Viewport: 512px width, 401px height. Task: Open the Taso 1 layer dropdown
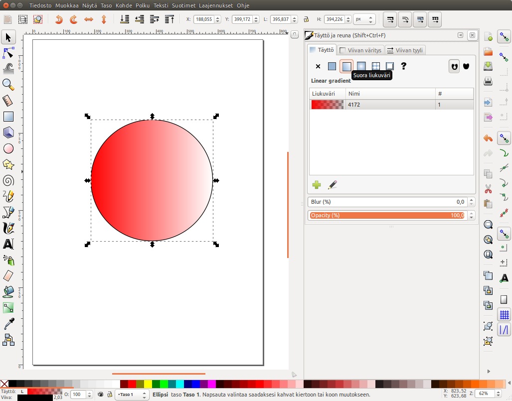131,394
